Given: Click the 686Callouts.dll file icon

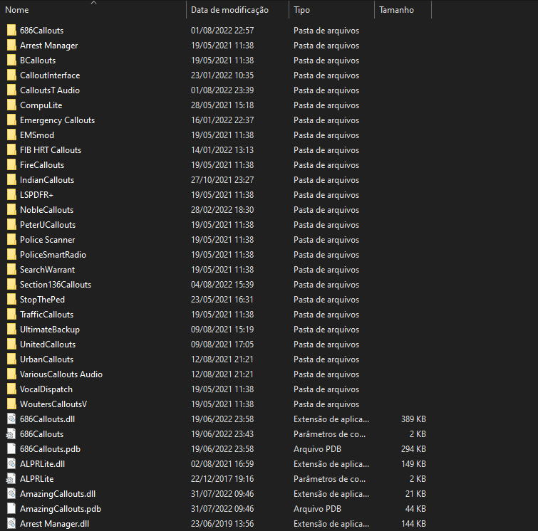Looking at the screenshot, I should tap(11, 419).
